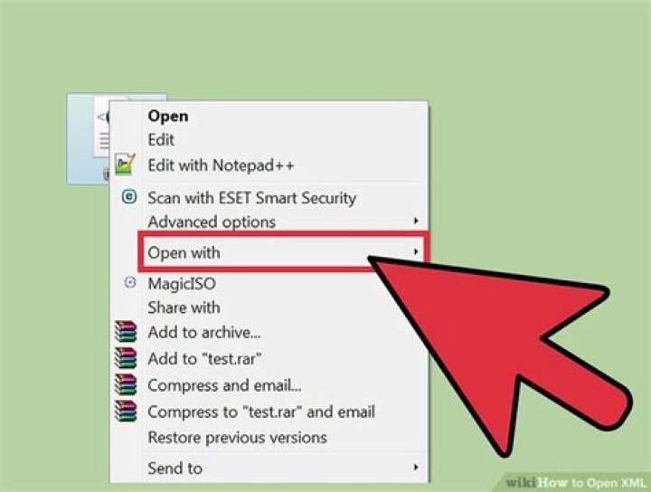
Task: Click the ESET Smart Security icon
Action: coord(129,196)
